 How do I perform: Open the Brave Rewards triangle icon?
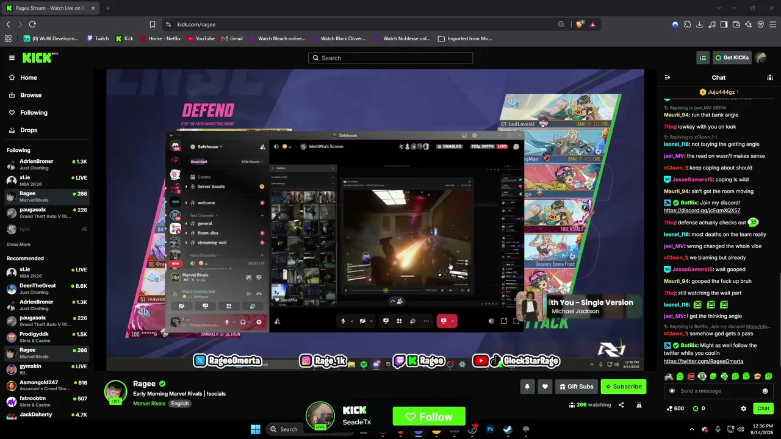tap(592, 24)
